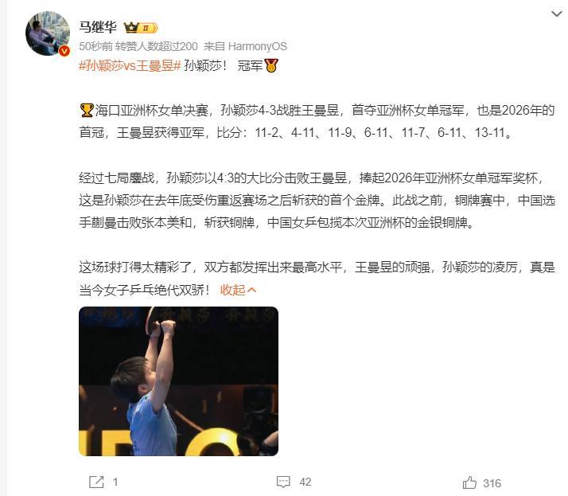Screen dimensions: 568x496
Task: Open 马继华's profile avatar
Action: point(48,33)
